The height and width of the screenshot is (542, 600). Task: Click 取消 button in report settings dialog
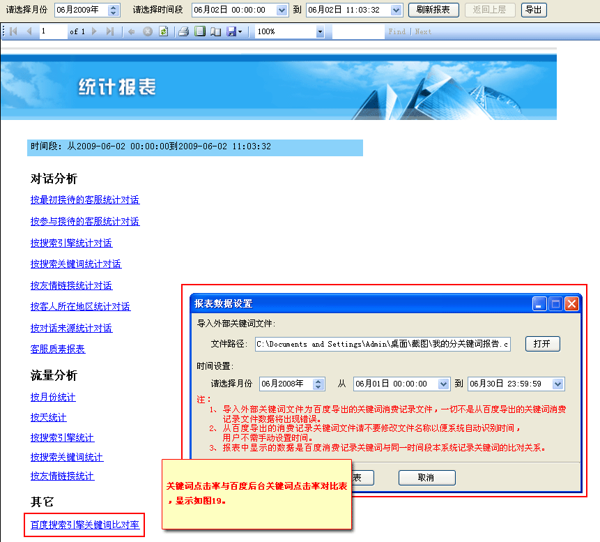426,478
